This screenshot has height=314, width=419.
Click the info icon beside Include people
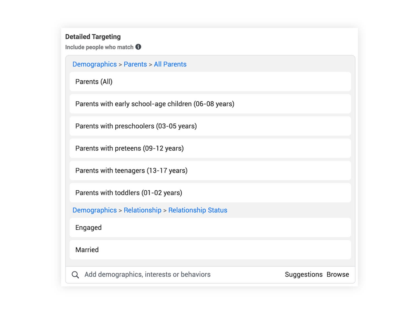pyautogui.click(x=138, y=47)
